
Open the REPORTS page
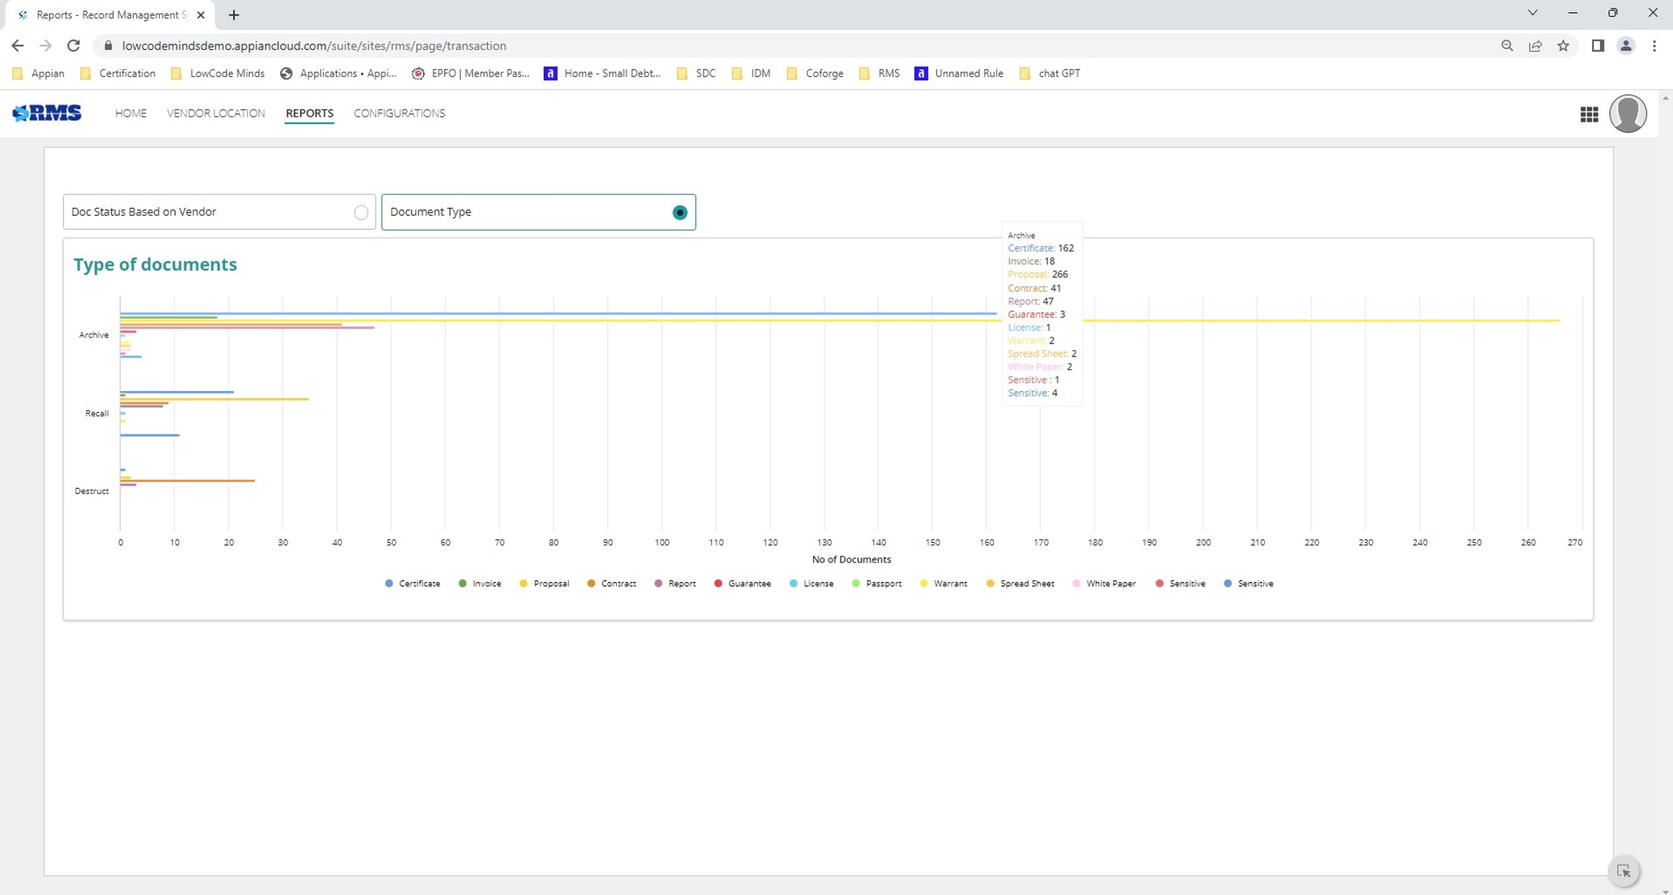(309, 113)
